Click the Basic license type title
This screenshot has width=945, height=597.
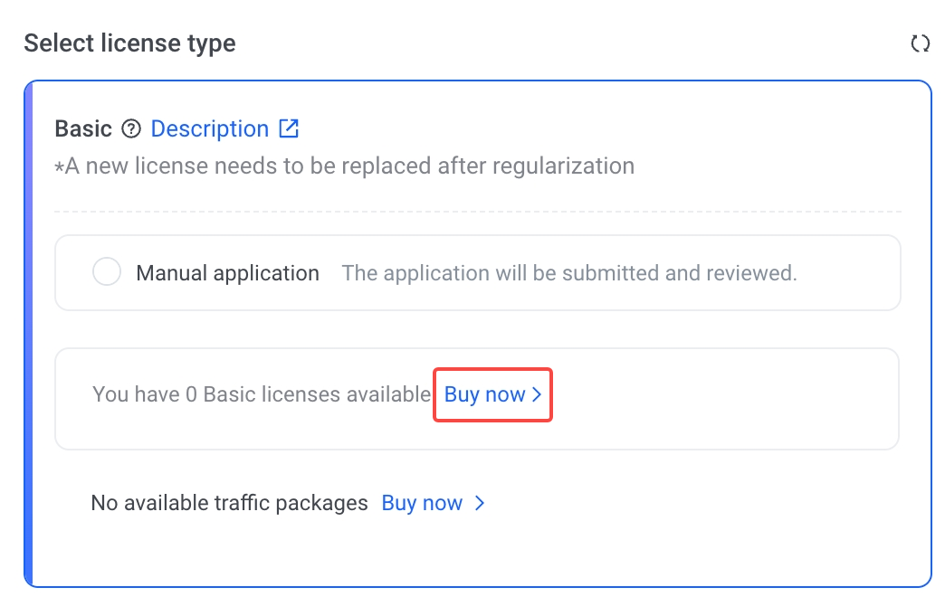(x=83, y=129)
